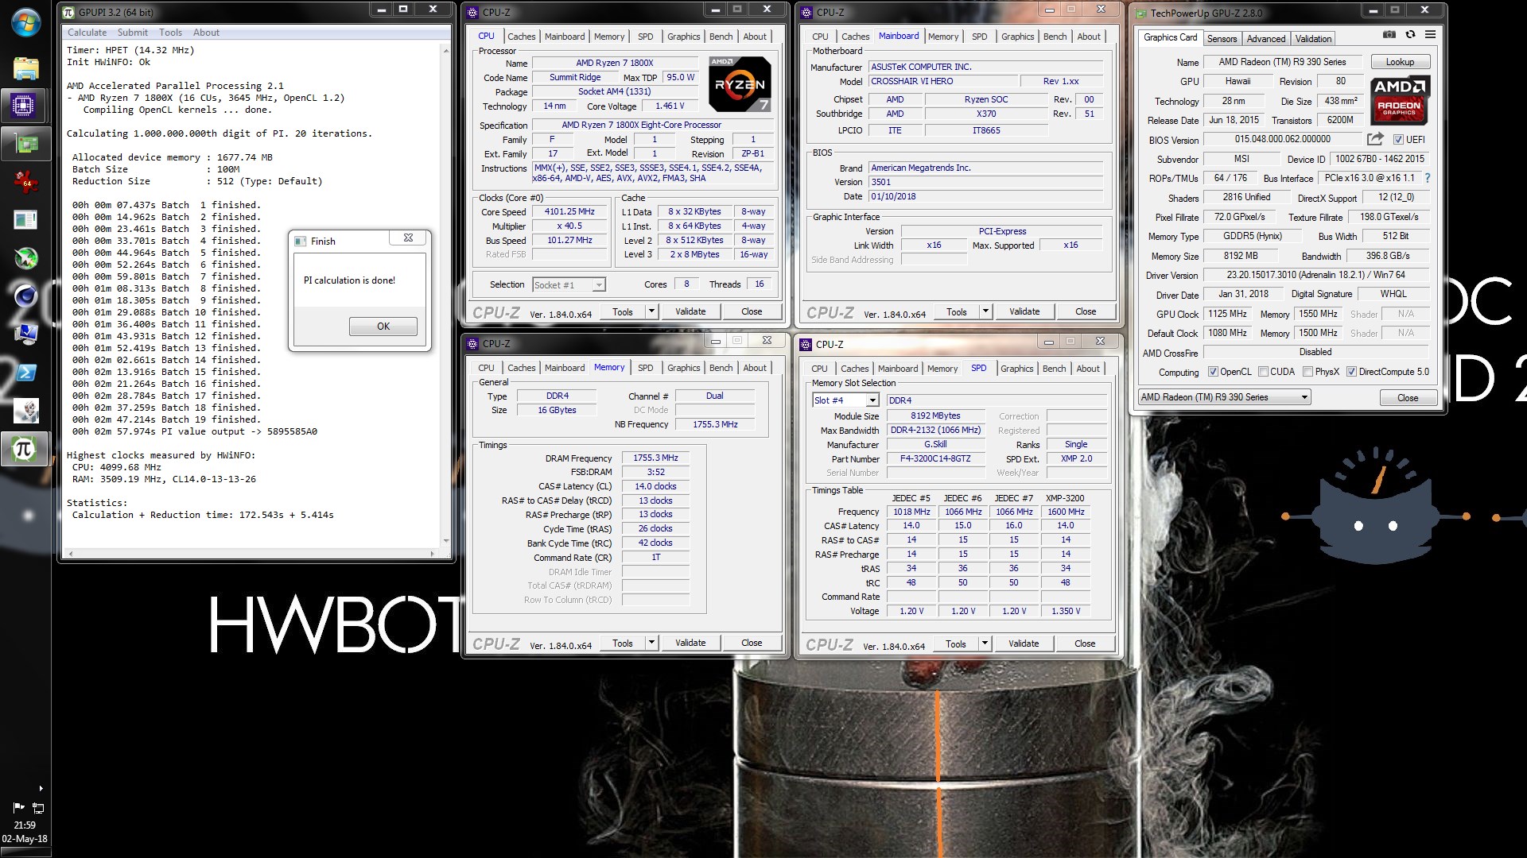The height and width of the screenshot is (858, 1527).
Task: Open Bench tab in Mainboard CPU-Z window
Action: (1055, 37)
